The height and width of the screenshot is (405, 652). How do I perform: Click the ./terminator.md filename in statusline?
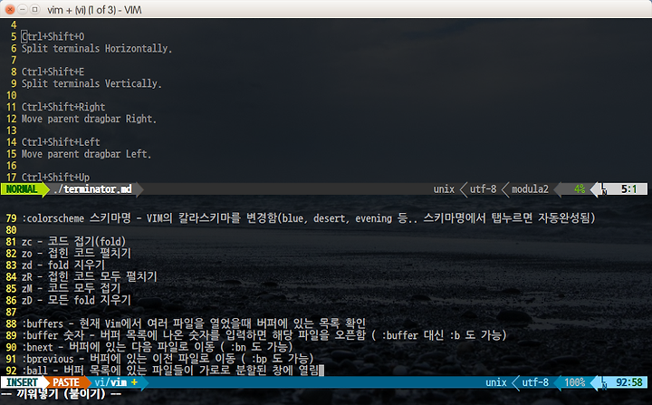pos(92,189)
